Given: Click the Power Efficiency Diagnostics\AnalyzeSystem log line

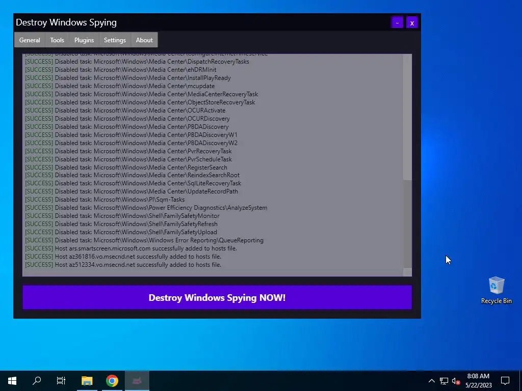Looking at the screenshot, I should click(x=146, y=208).
